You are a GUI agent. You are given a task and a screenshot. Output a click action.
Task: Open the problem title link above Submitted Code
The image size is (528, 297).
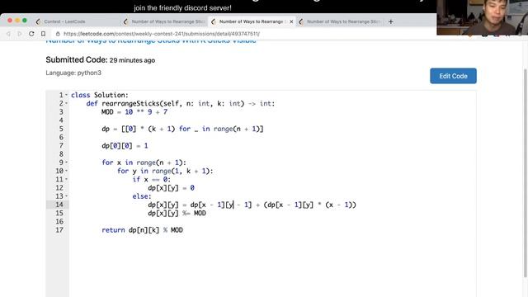tap(150, 40)
